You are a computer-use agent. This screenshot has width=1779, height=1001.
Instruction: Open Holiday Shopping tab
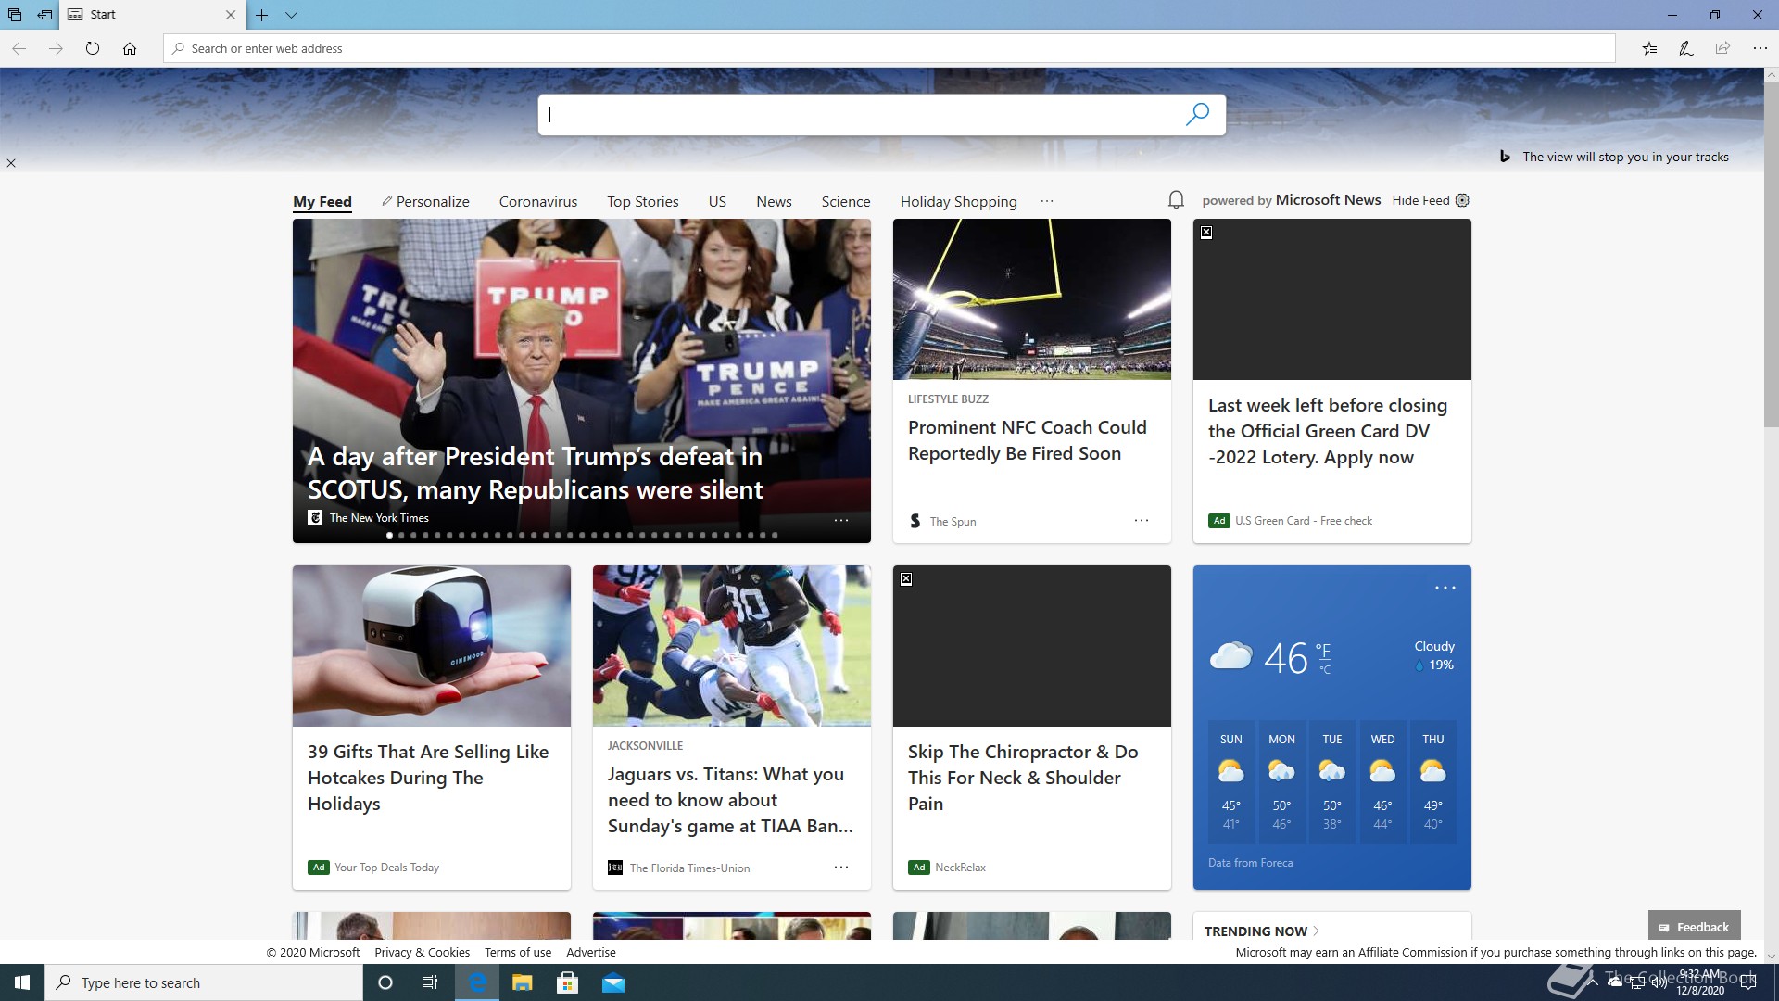pos(958,201)
